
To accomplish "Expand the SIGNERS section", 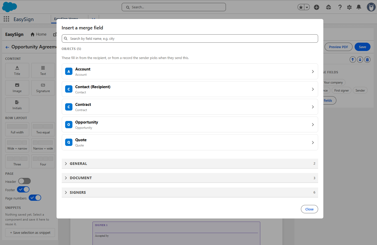I will pos(190,192).
